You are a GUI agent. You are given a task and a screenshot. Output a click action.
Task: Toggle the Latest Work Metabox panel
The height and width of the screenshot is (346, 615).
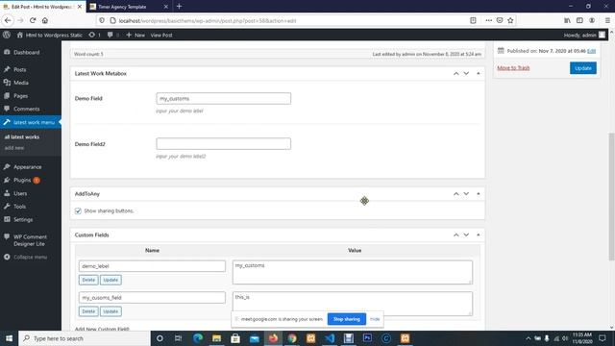tap(479, 73)
